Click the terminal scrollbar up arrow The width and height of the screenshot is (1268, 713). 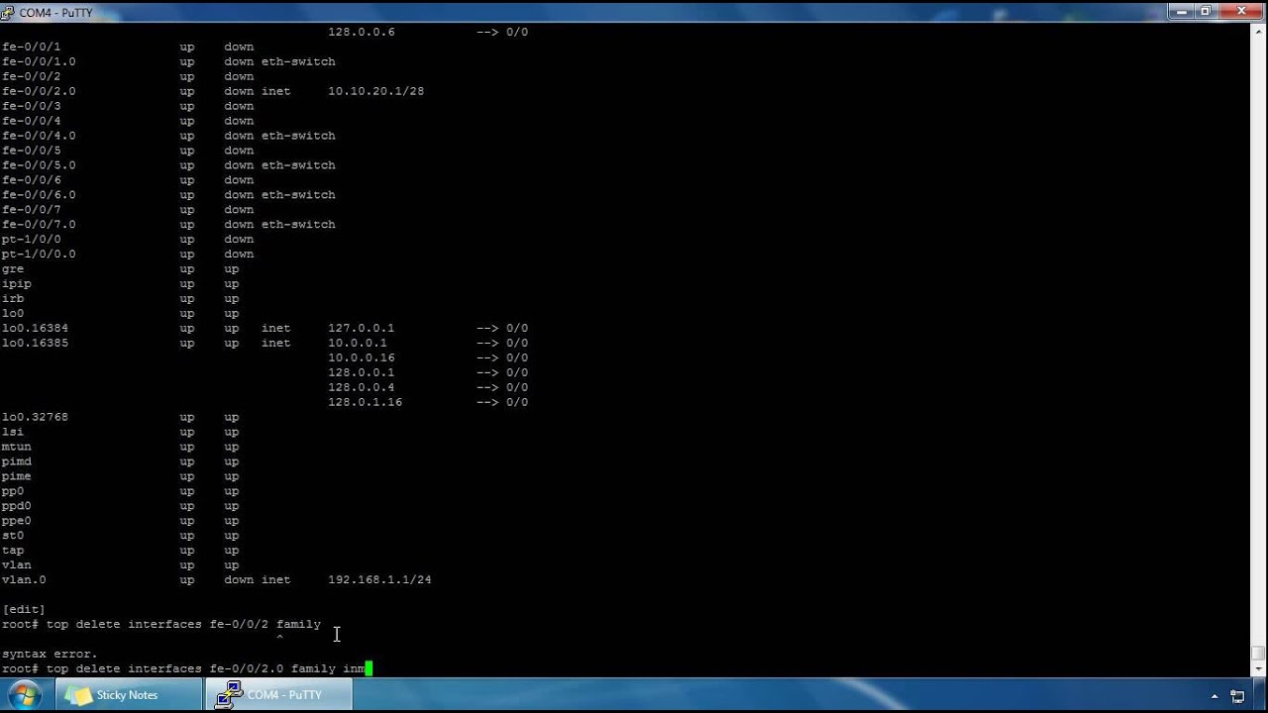[x=1258, y=33]
